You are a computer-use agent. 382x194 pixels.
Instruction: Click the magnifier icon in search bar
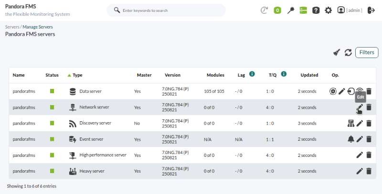pos(117,10)
